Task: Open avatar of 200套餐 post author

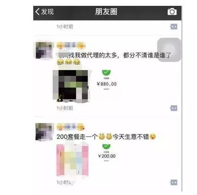Action: point(44,132)
